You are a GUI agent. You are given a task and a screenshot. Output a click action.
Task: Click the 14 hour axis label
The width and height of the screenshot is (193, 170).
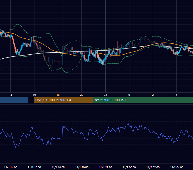point(11,95)
